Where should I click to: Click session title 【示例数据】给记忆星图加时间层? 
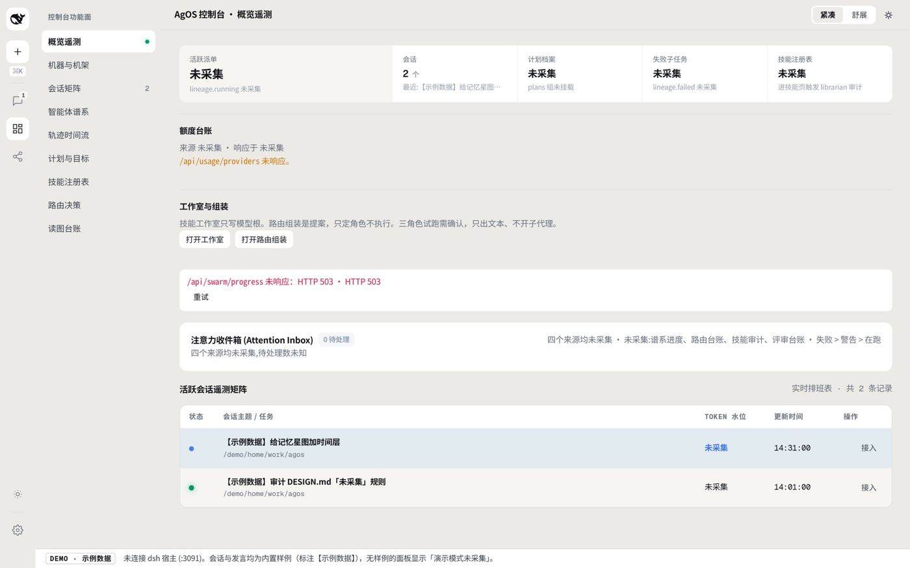click(x=281, y=442)
